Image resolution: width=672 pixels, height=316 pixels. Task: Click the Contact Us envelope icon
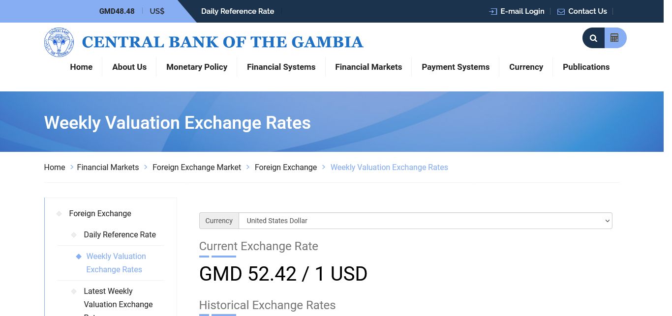click(561, 11)
